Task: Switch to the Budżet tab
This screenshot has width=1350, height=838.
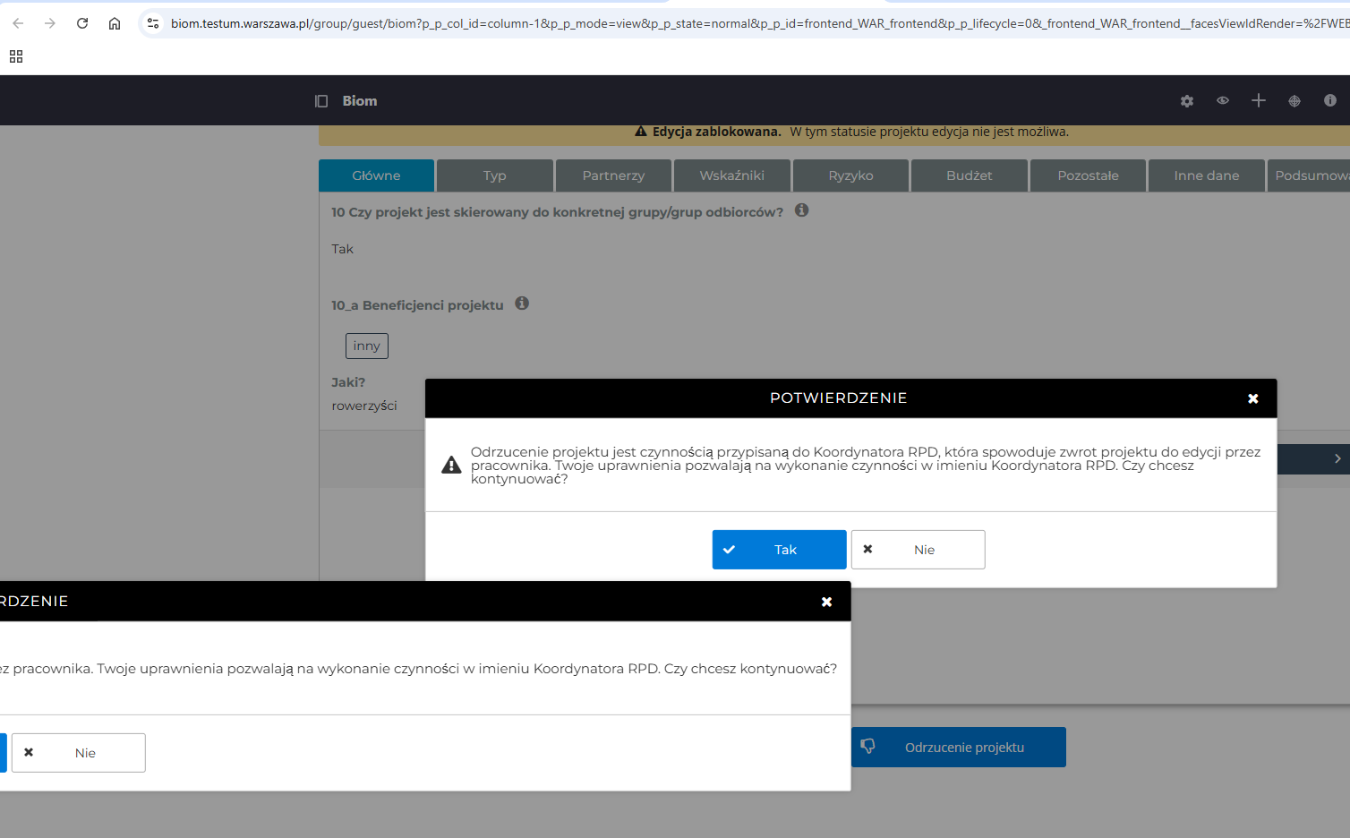Action: point(969,175)
